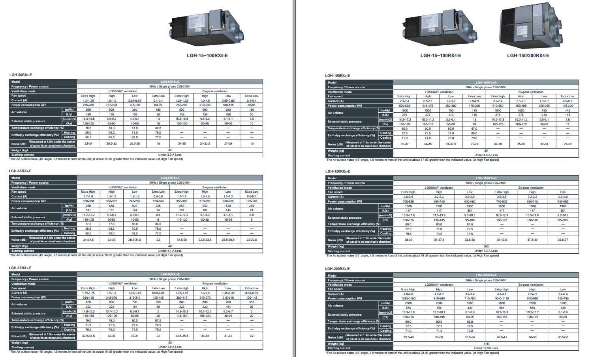Click weight value 105 in LGH-150RX5-E table
Image resolution: width=590 pixels, height=357 pixels.
tap(486, 246)
